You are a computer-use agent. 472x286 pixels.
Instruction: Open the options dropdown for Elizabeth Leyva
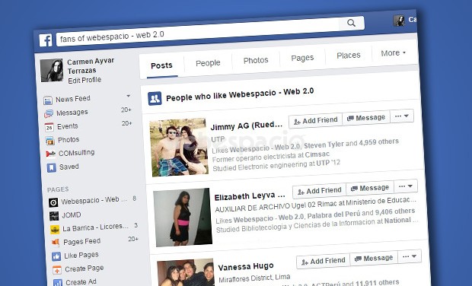pos(406,186)
